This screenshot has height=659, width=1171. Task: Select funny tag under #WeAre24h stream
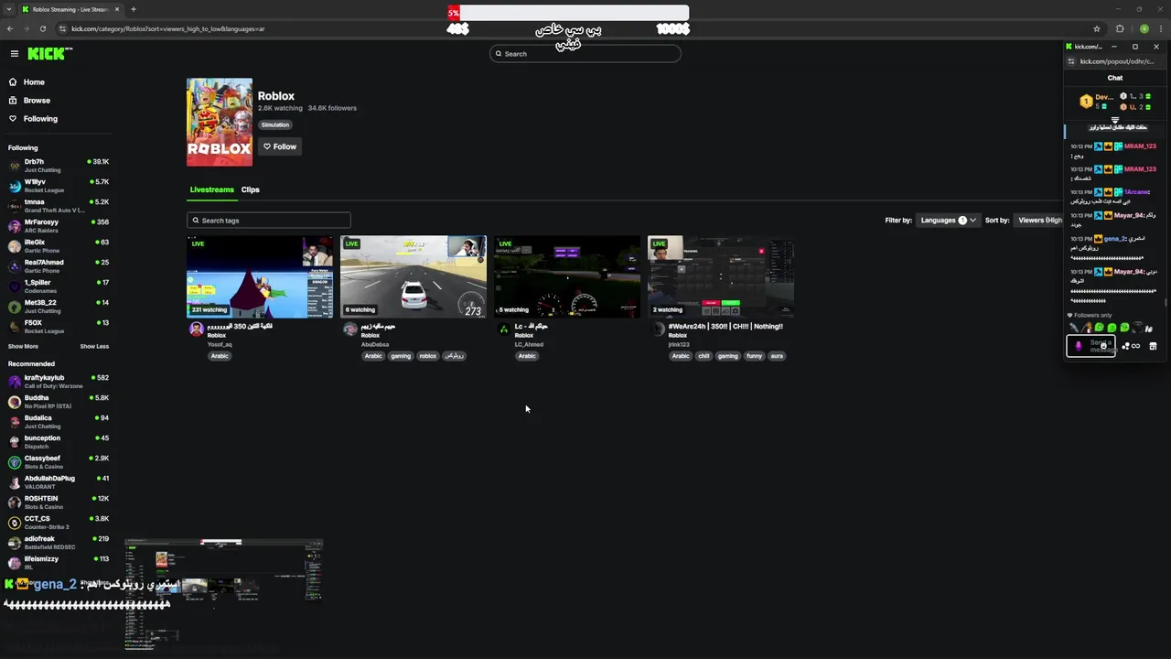point(754,356)
